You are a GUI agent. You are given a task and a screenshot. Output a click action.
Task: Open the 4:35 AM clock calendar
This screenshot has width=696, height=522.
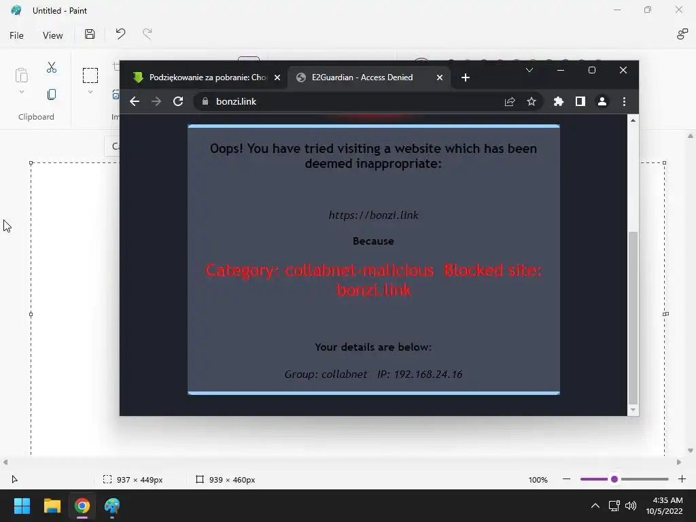pos(665,506)
